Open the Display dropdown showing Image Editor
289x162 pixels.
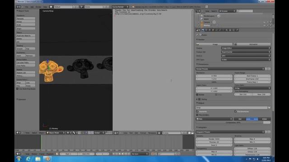tap(246, 48)
